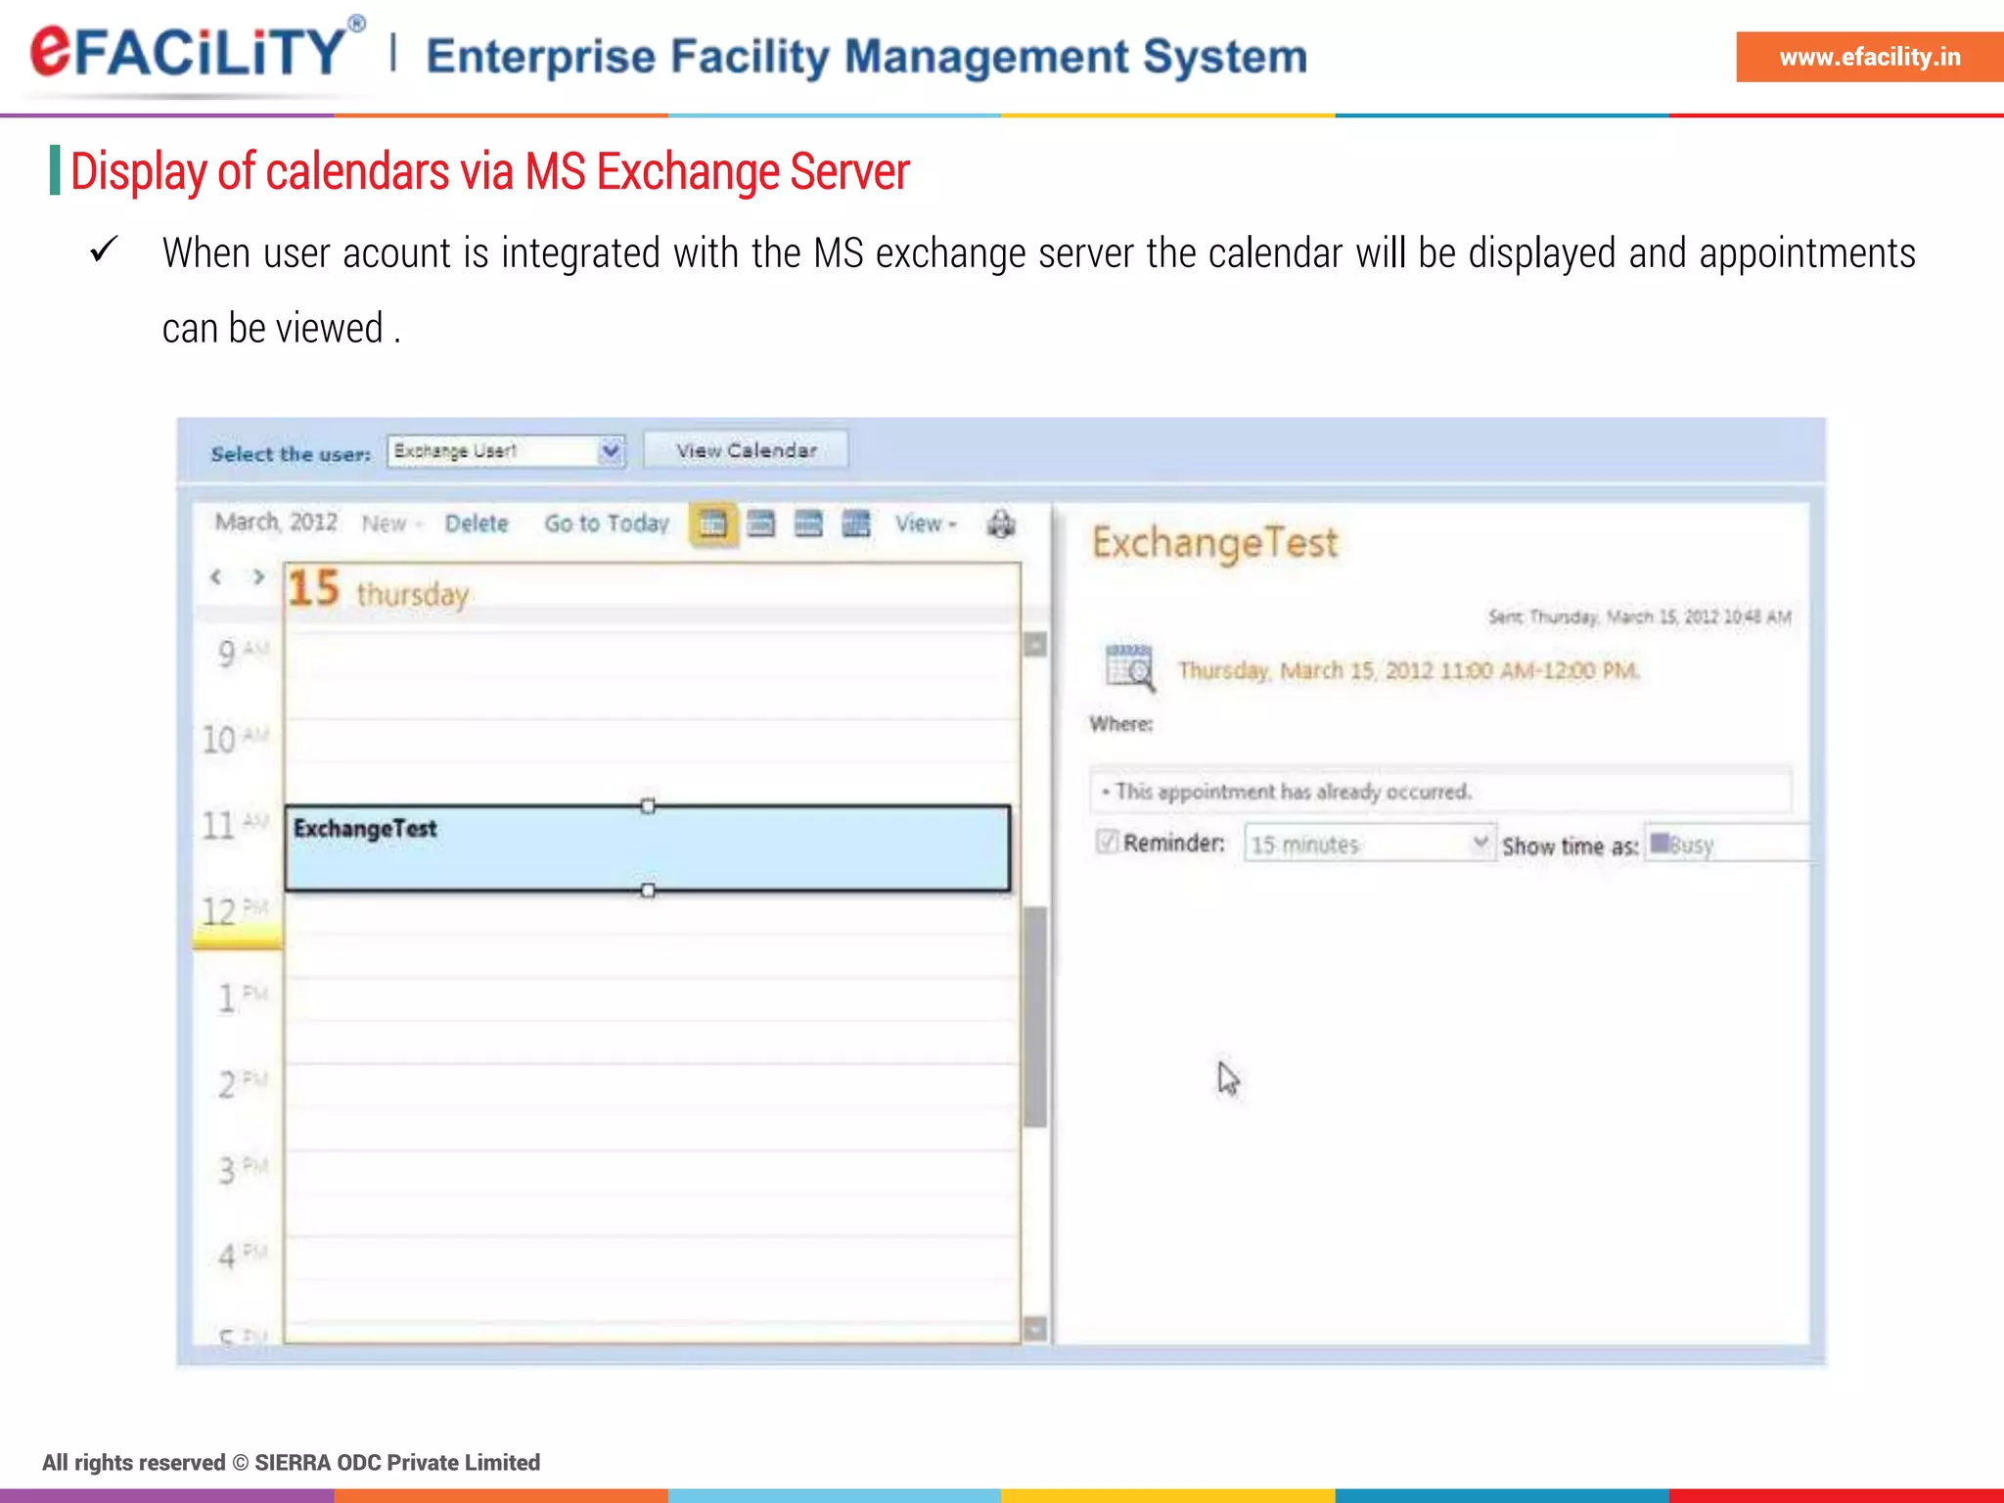Image resolution: width=2004 pixels, height=1503 pixels.
Task: Click Go to Today
Action: point(607,524)
